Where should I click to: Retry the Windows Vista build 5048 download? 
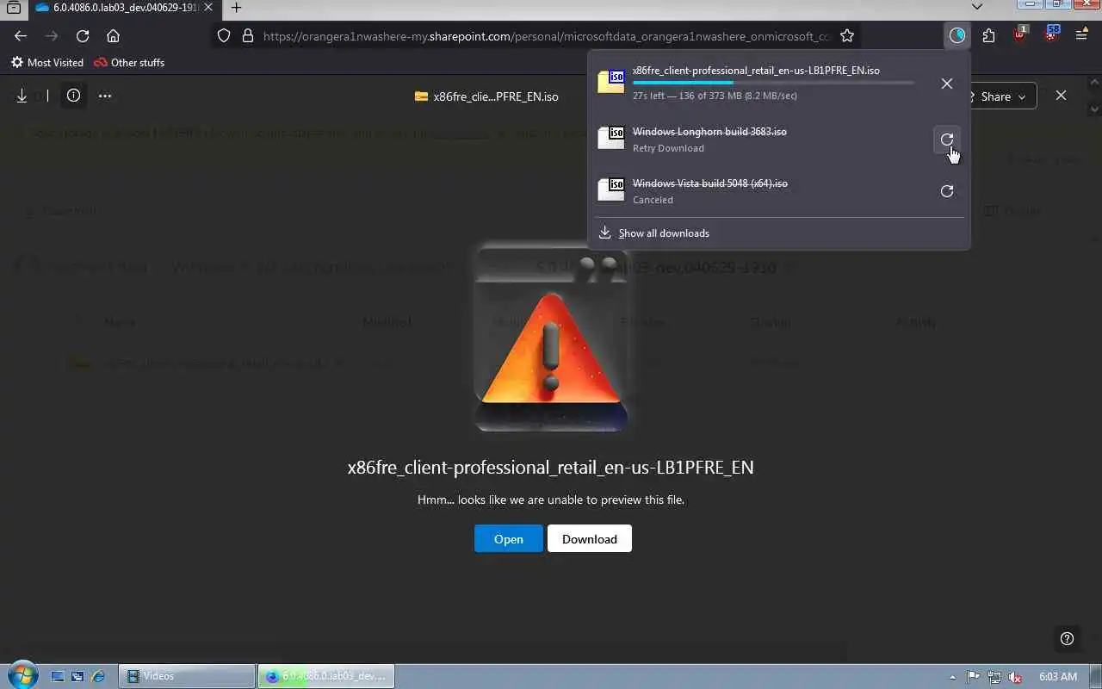tap(947, 191)
